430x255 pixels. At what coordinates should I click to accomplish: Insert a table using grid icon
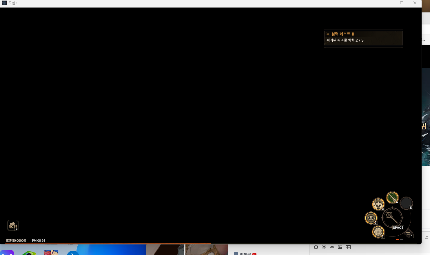[348, 247]
